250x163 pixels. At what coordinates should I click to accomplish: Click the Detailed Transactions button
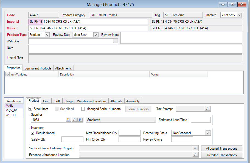[221, 155]
